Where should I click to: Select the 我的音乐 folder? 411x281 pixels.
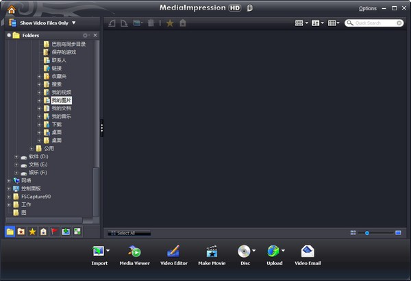tap(62, 117)
